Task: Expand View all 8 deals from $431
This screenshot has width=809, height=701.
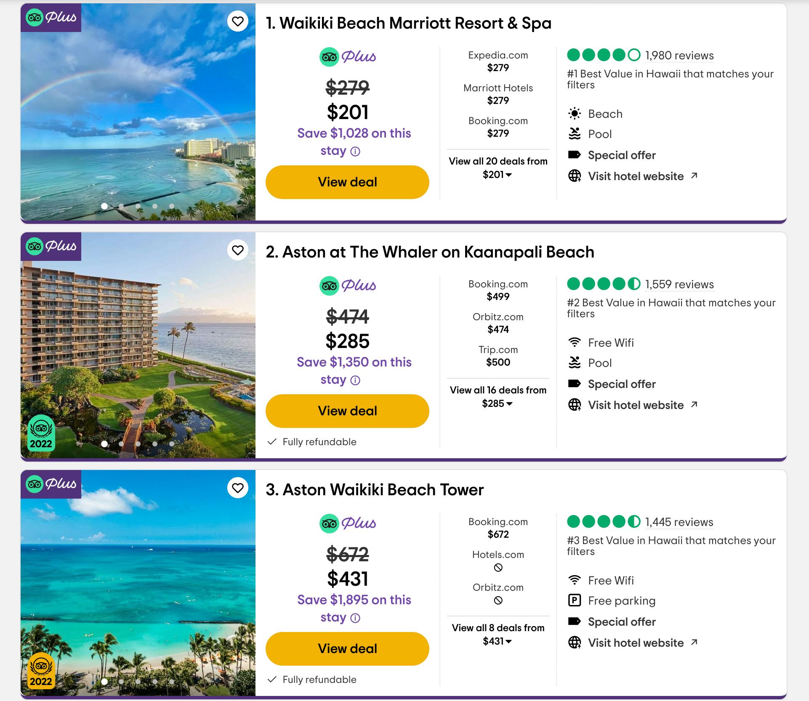Action: coord(498,635)
